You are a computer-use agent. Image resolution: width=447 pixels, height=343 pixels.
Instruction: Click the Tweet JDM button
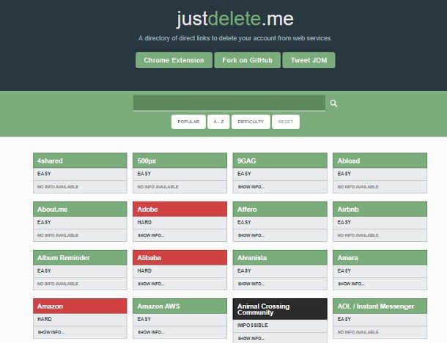point(309,60)
